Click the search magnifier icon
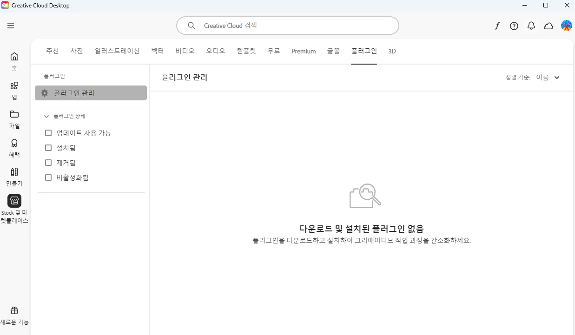Image resolution: width=575 pixels, height=335 pixels. click(x=191, y=26)
